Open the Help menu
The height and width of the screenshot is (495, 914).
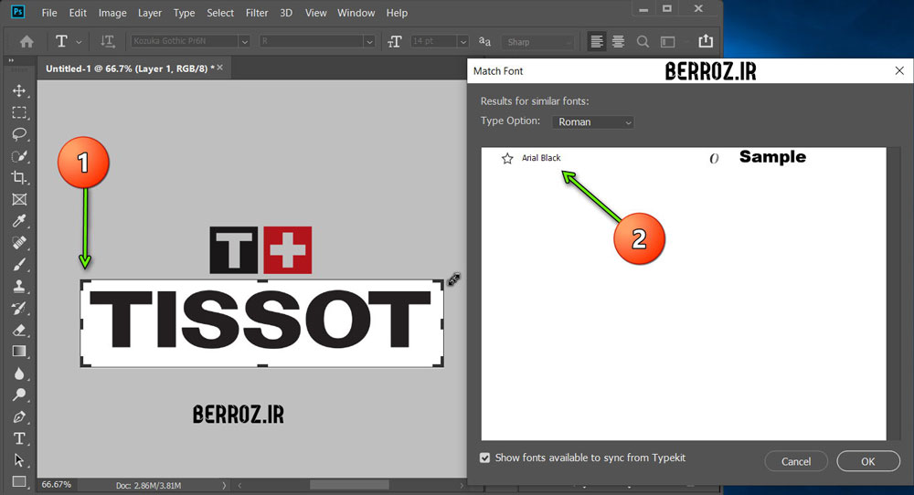click(x=397, y=13)
